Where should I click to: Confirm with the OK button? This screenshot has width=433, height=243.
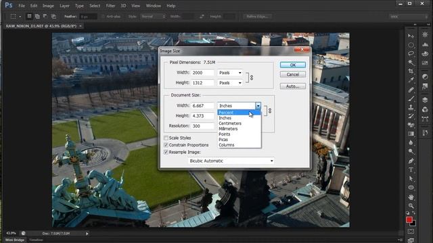(x=293, y=65)
